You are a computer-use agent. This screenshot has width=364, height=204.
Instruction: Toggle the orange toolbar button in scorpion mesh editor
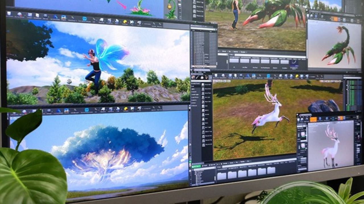[335, 19]
